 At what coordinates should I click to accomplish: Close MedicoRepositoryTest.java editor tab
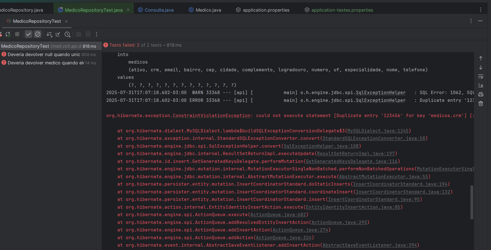coord(128,10)
